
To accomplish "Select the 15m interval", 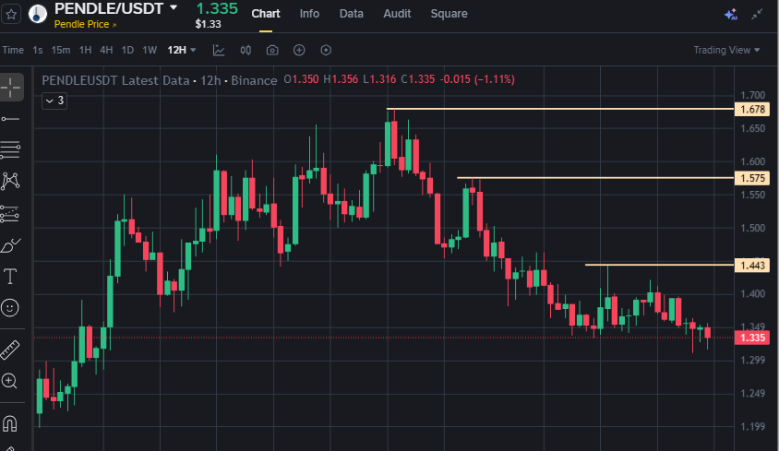I will pos(61,50).
